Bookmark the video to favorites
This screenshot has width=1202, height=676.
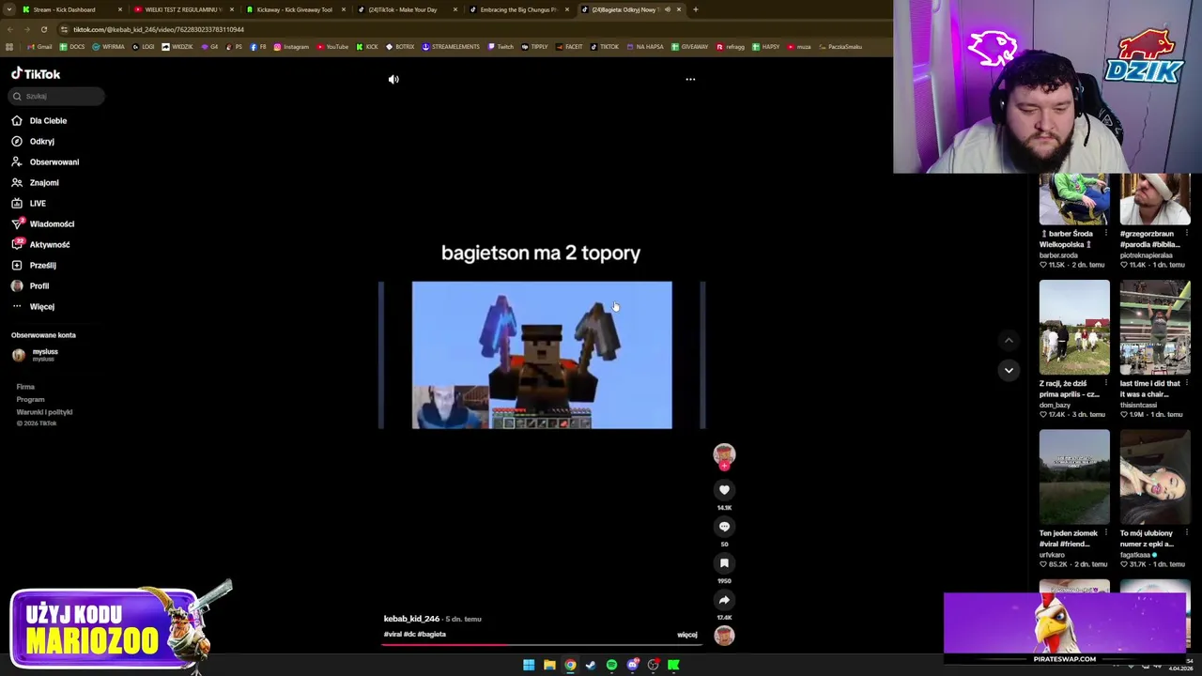724,562
